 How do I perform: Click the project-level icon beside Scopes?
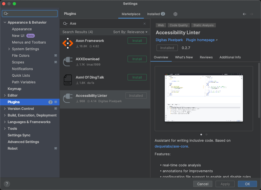56,62
